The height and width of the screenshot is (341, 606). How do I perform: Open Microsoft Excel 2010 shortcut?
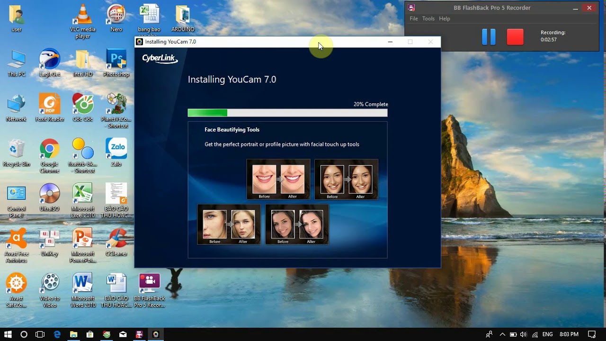(83, 201)
